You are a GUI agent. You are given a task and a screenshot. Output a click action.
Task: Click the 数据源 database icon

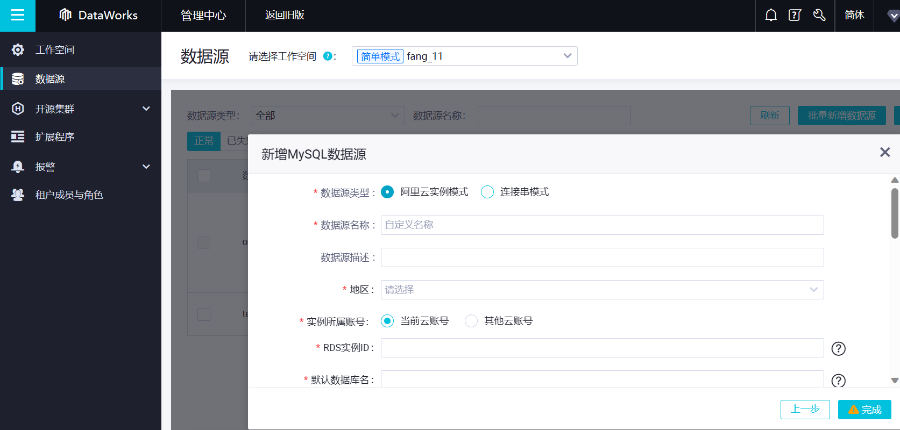[x=18, y=78]
